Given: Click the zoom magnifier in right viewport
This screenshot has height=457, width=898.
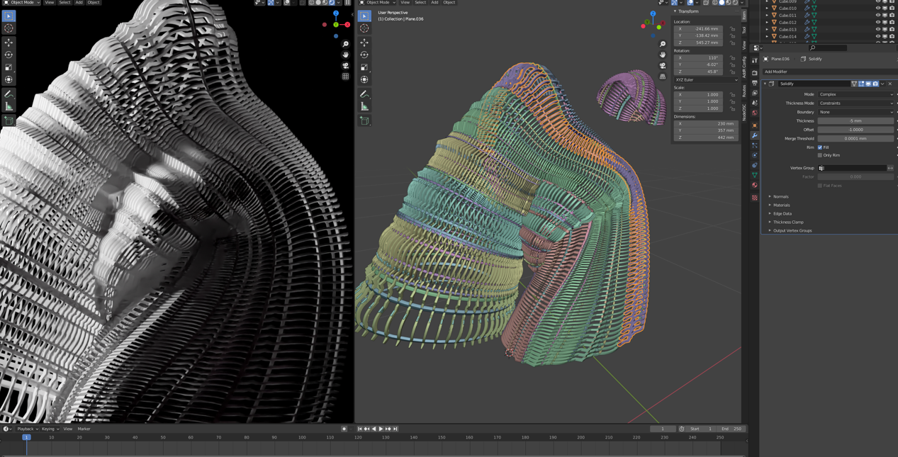Looking at the screenshot, I should pos(663,44).
